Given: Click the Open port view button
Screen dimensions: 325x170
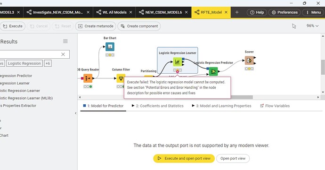Looking at the screenshot, I should 233,158.
